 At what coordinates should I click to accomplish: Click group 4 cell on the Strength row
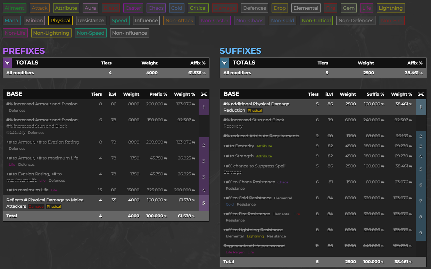coord(421,156)
